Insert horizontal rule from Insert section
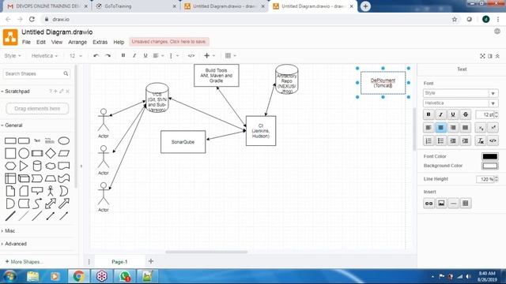The width and height of the screenshot is (506, 284). coord(453,204)
